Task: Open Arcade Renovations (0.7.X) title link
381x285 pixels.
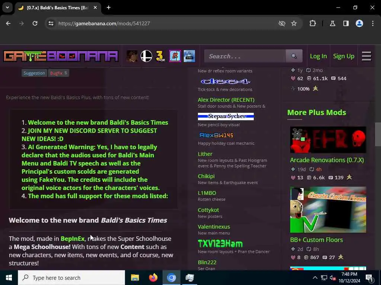Action: [327, 160]
